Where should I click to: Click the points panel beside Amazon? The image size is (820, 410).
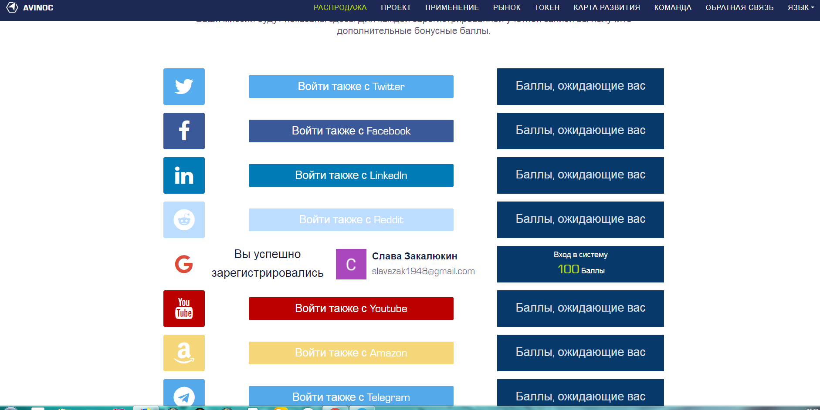click(x=580, y=353)
